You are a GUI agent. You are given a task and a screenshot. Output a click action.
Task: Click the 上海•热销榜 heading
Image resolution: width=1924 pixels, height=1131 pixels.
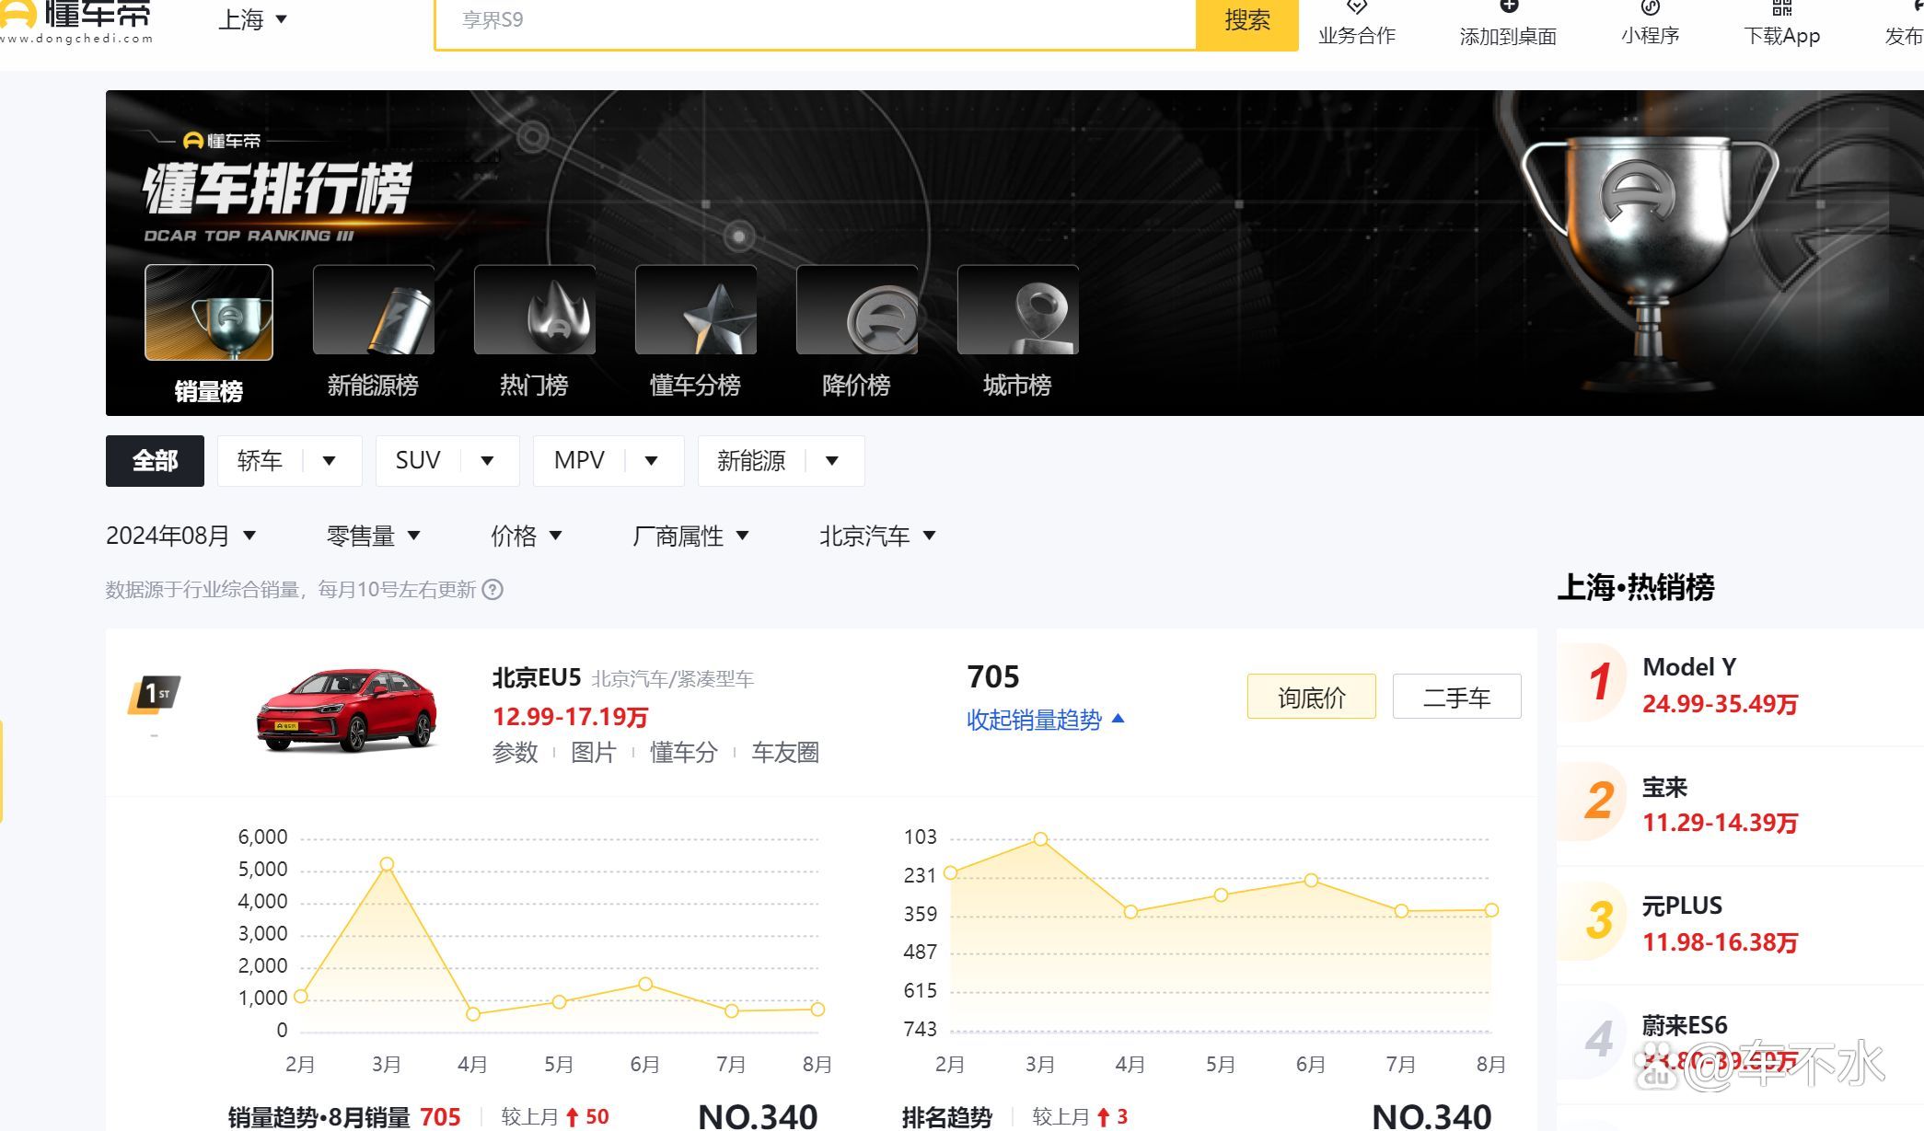(x=1636, y=587)
